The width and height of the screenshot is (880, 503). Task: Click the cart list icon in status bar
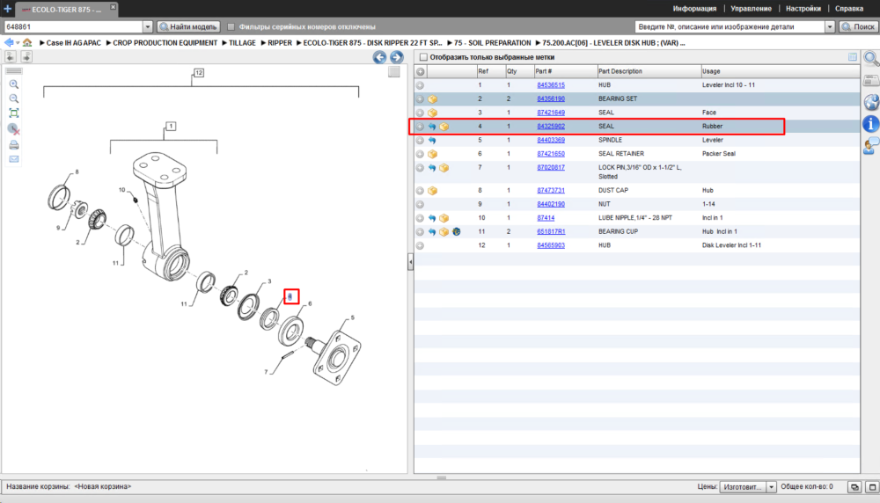coord(854,487)
